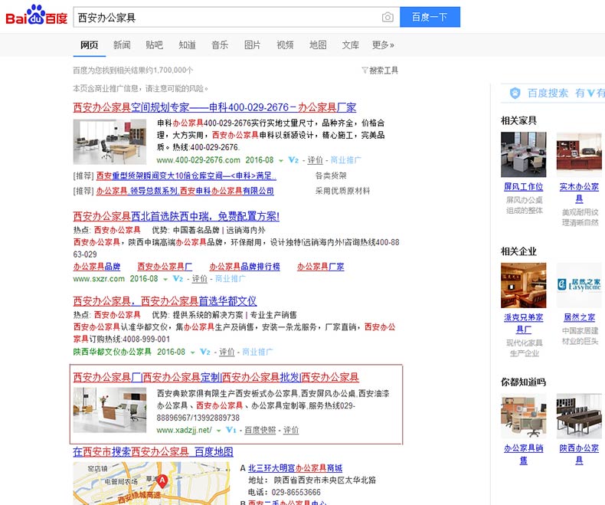Screen dimensions: 605x505
Task: Select the 网页 tab
Action: point(89,45)
